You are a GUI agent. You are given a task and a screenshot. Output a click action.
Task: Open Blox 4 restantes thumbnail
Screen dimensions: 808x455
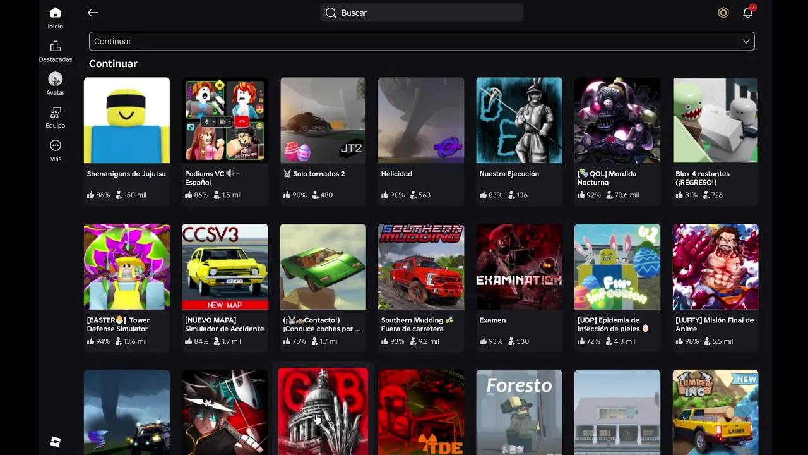pyautogui.click(x=716, y=120)
